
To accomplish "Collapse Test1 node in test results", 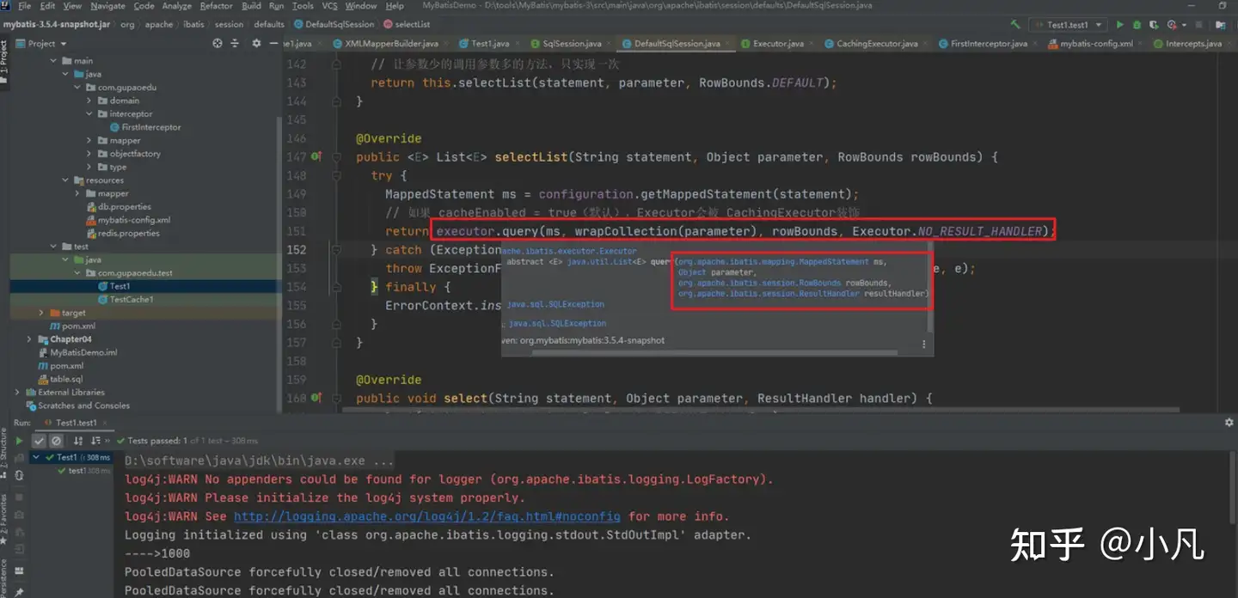I will (x=36, y=457).
